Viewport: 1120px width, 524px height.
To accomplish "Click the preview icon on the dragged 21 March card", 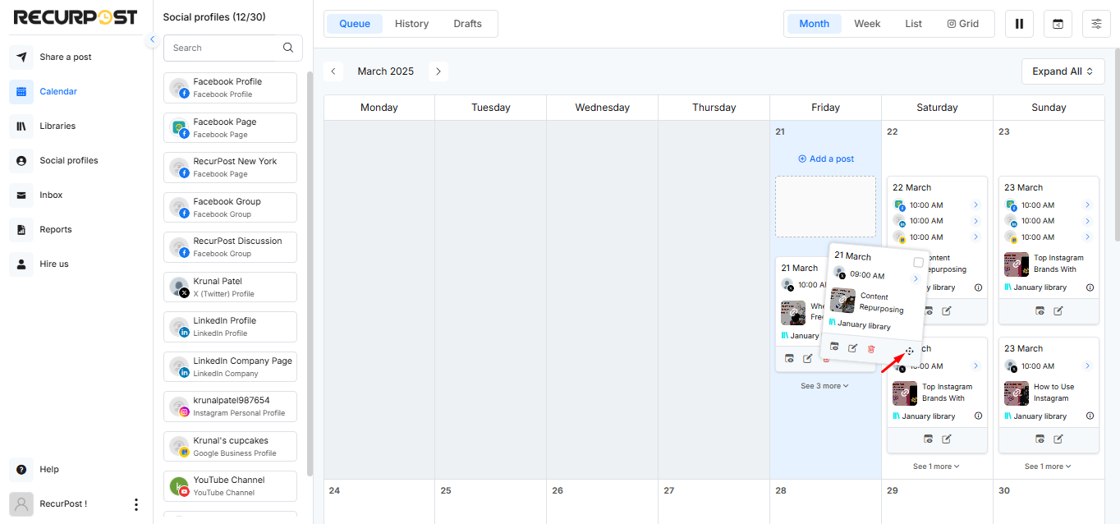I will tap(834, 347).
